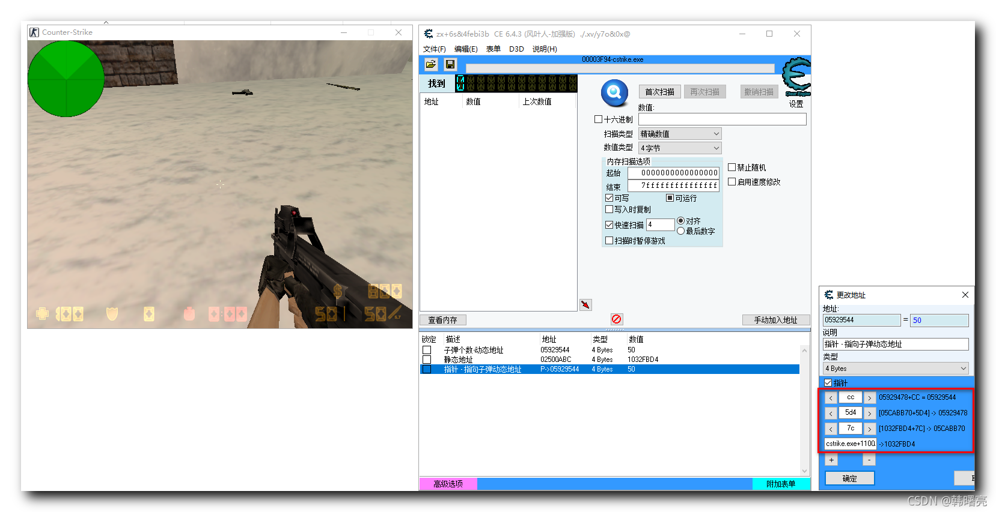Image resolution: width=996 pixels, height=512 pixels.
Task: Enable 扫描时暂停游戏 checkbox
Action: click(x=609, y=241)
